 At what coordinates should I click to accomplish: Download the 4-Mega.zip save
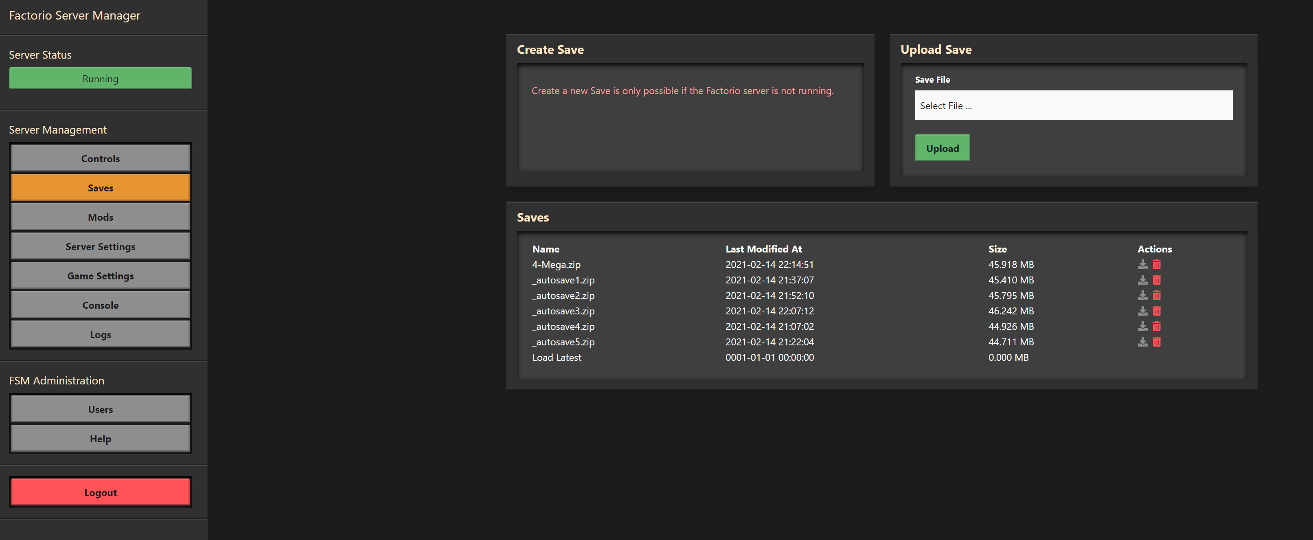tap(1142, 265)
